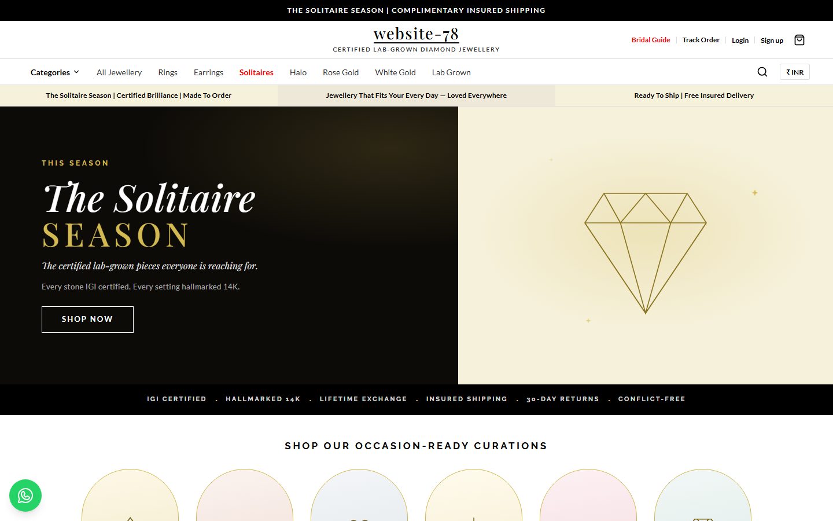The image size is (833, 521).
Task: Click the gold diamond illustration
Action: coord(646,253)
